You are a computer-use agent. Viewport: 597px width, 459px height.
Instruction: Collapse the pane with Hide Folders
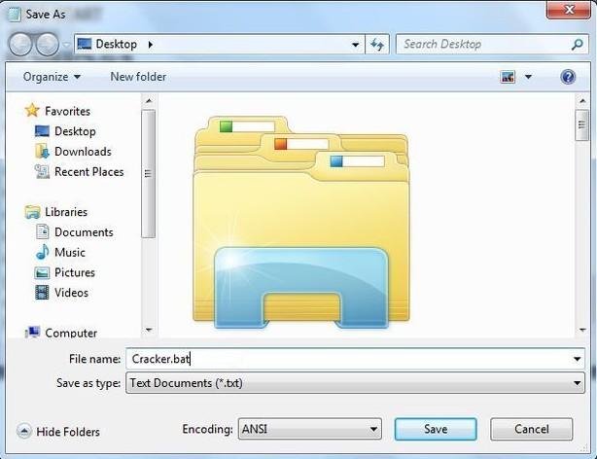tap(59, 432)
